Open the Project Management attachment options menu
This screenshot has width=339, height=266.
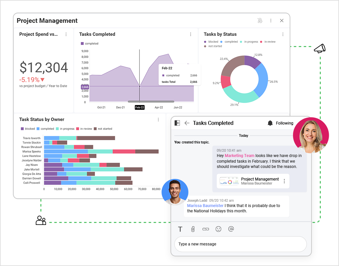click(284, 181)
